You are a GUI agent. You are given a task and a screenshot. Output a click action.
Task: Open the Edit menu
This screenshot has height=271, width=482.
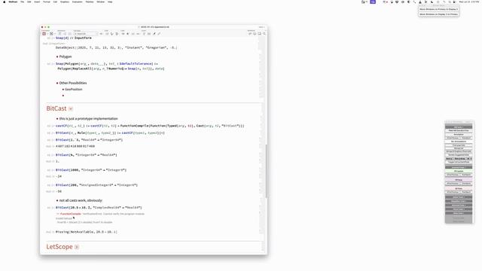pyautogui.click(x=29, y=2)
